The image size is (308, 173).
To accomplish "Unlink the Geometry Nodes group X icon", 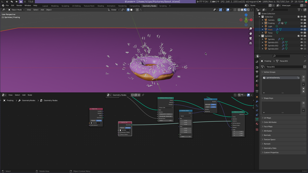I will point(139,95).
